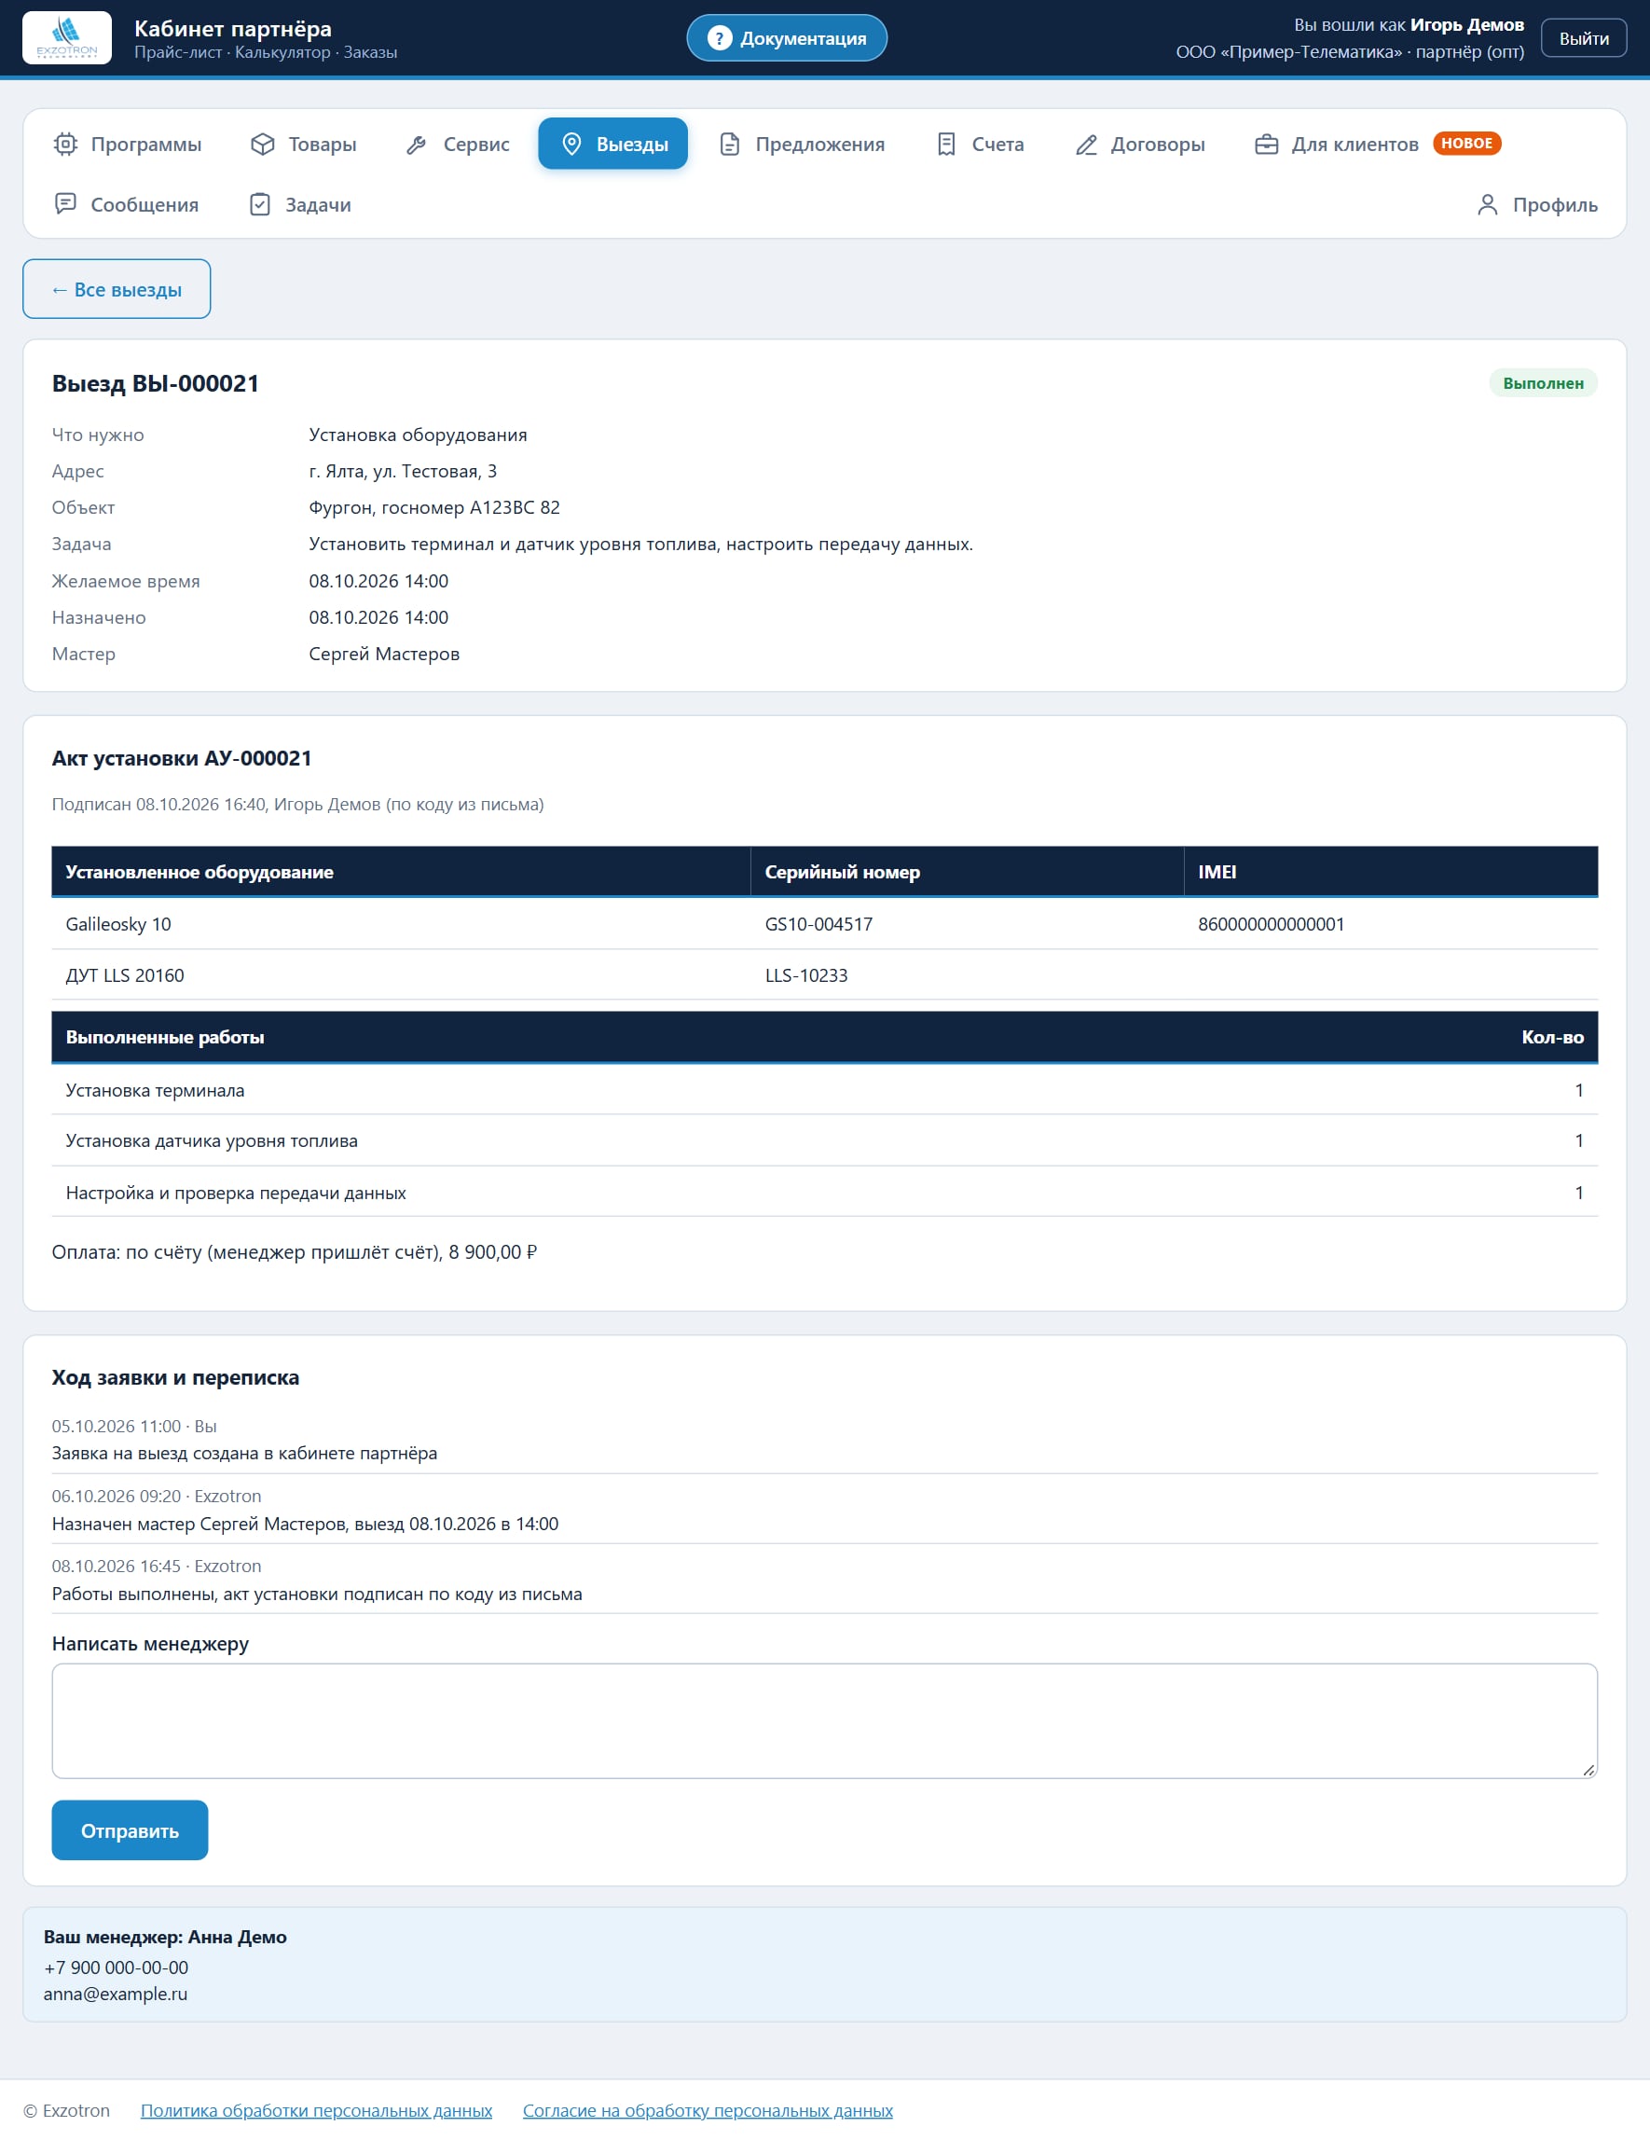Click the Exzotron logo in header
The width and height of the screenshot is (1650, 2140).
(x=66, y=37)
